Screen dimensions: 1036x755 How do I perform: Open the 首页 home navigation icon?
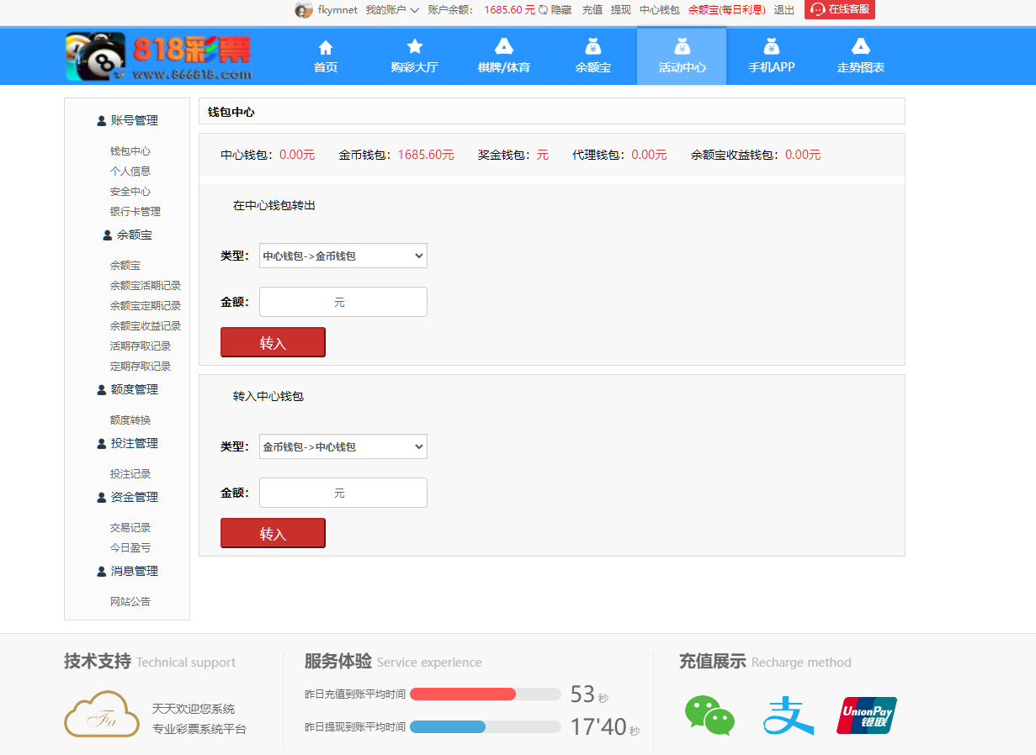point(325,47)
